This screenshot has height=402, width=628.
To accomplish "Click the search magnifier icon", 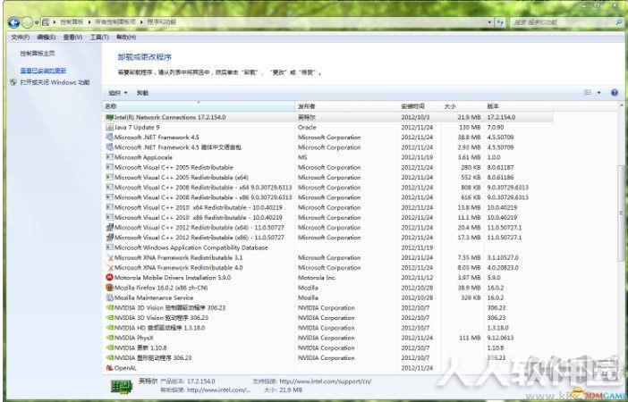I will (619, 22).
